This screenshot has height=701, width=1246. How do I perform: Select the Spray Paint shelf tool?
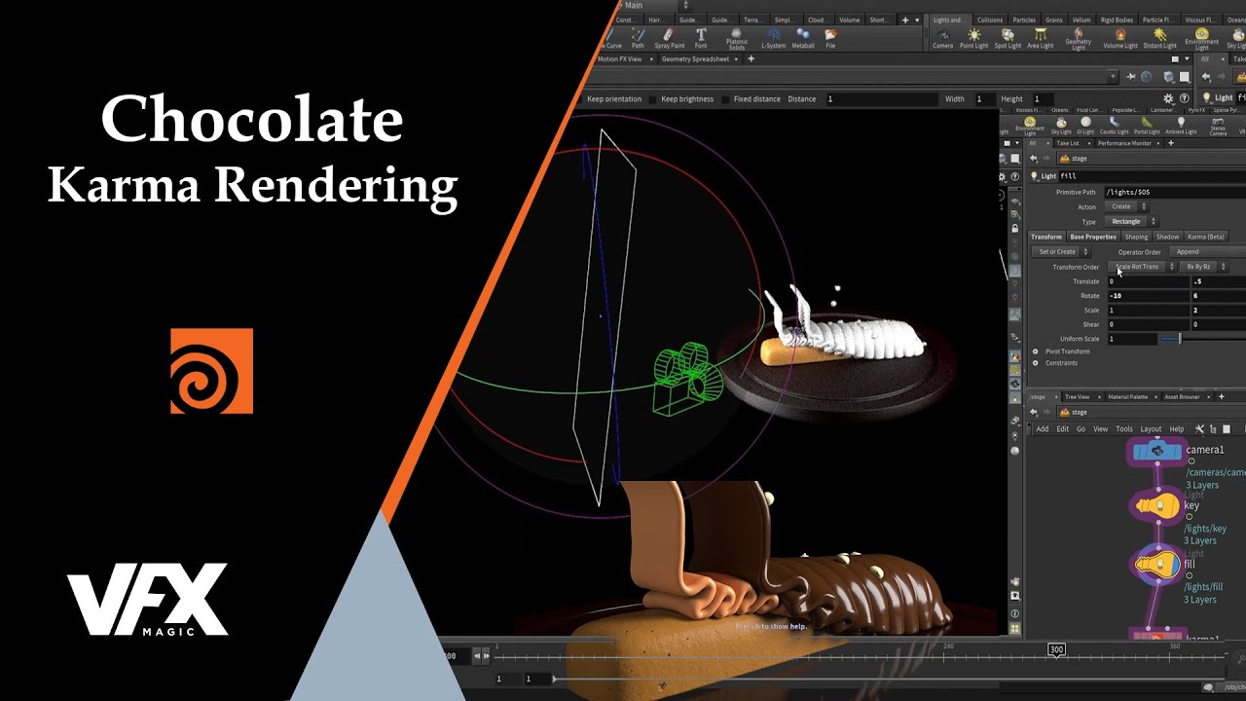click(669, 38)
